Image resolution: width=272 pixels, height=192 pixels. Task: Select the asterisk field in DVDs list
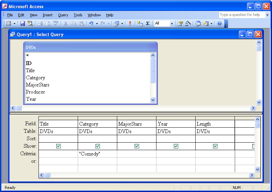coord(87,56)
